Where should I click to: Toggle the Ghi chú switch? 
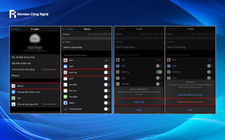[x=107, y=90]
